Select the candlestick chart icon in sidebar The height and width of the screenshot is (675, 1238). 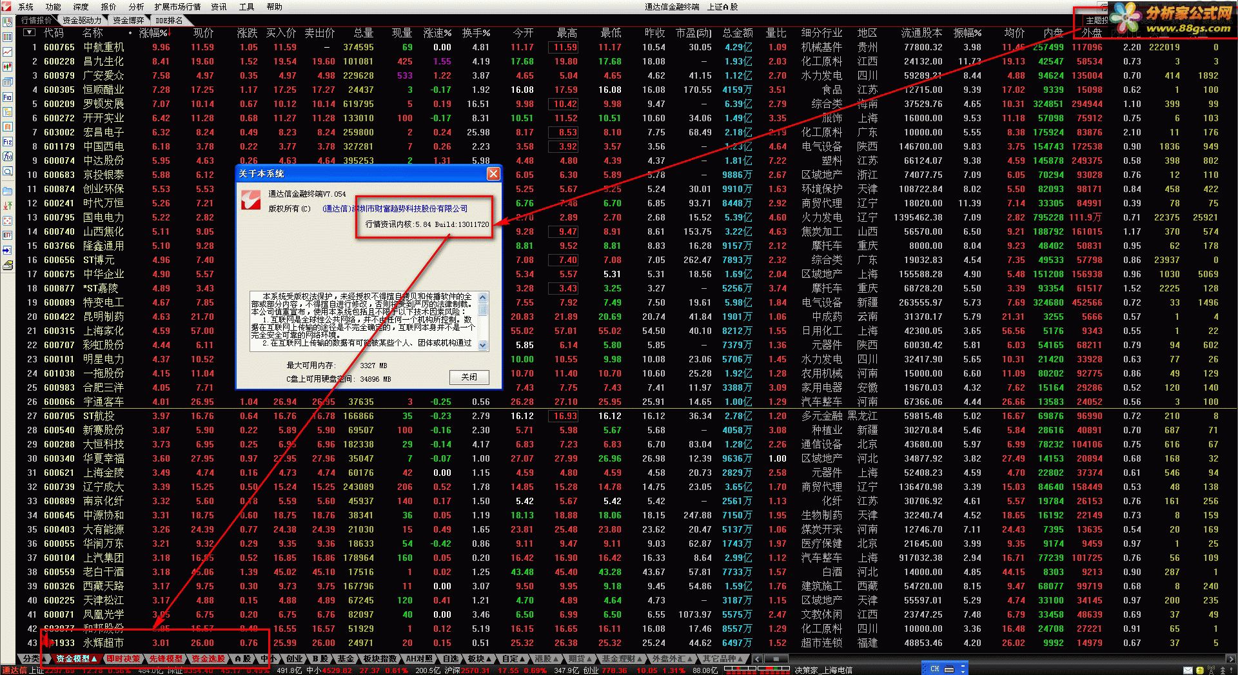tap(8, 66)
